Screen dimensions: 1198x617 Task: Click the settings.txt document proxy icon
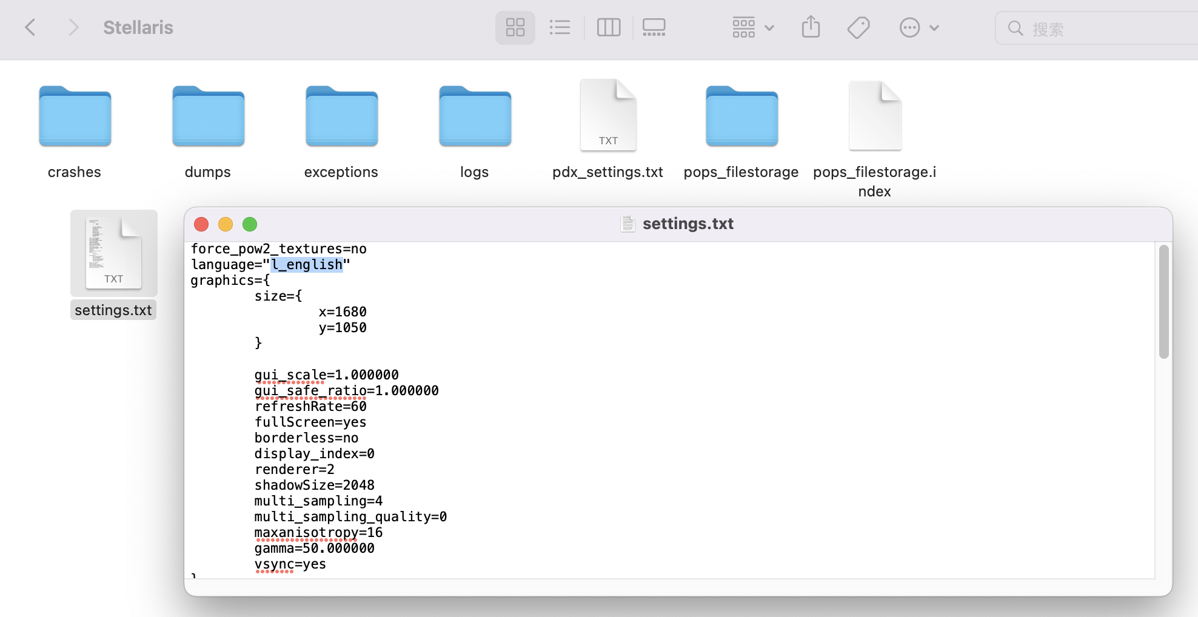coord(628,224)
